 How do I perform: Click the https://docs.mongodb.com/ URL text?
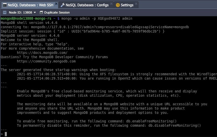42,53
